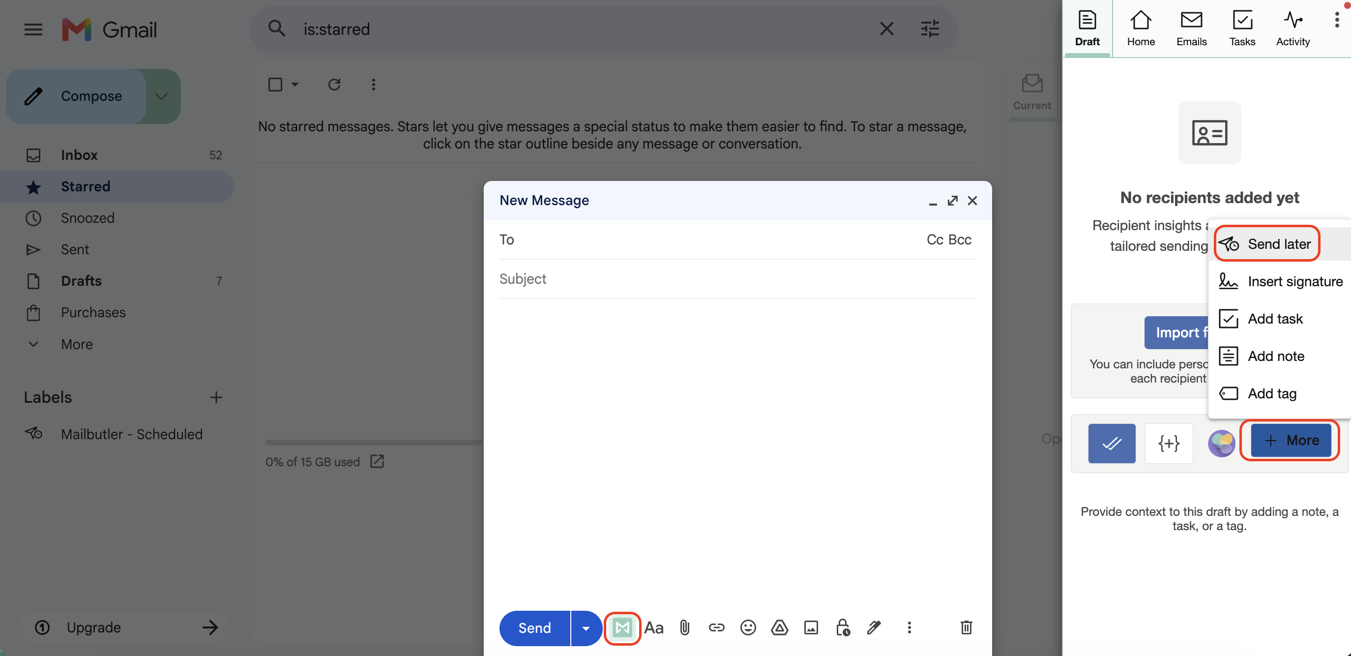Insert a photo icon

811,627
